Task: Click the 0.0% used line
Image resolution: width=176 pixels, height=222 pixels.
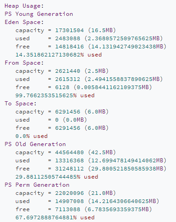Action: coord(32,136)
